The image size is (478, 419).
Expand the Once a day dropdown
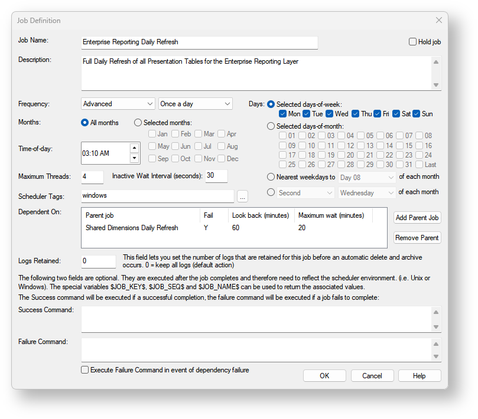coord(196,104)
